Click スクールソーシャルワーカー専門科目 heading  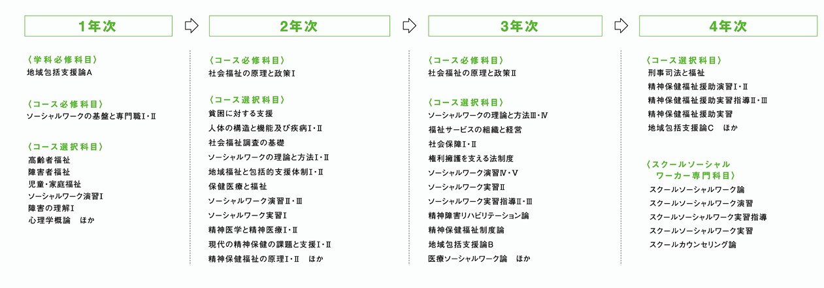click(x=689, y=170)
